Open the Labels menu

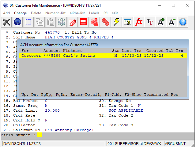pyautogui.click(x=94, y=13)
